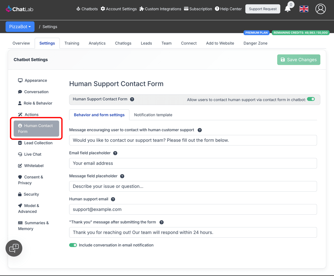Click the help tooltip beside 'Human support email'
This screenshot has width=334, height=276.
coord(113,199)
